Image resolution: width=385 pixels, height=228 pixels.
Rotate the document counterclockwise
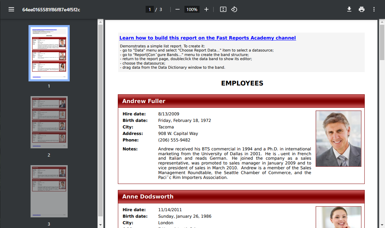coord(234,9)
